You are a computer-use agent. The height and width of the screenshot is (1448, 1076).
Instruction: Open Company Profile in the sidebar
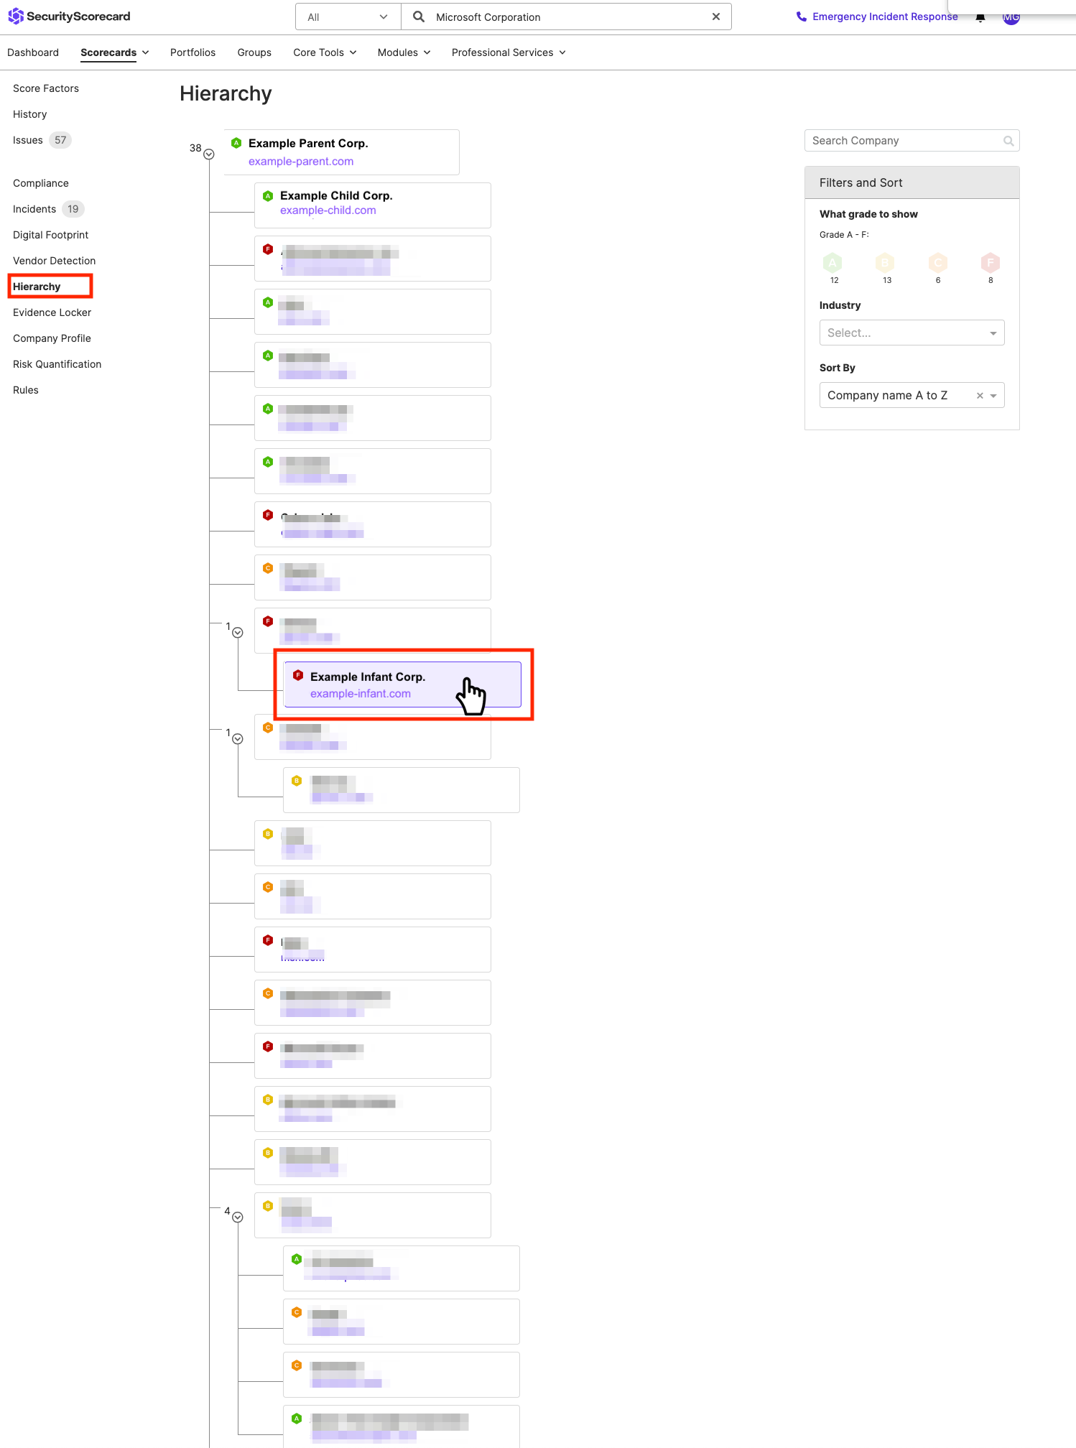[52, 338]
